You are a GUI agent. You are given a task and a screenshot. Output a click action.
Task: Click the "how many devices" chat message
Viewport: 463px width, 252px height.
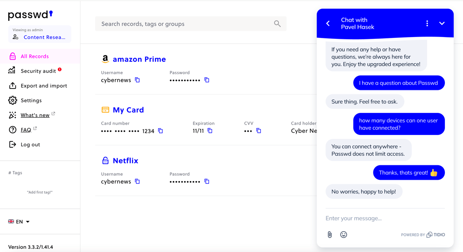tap(399, 124)
